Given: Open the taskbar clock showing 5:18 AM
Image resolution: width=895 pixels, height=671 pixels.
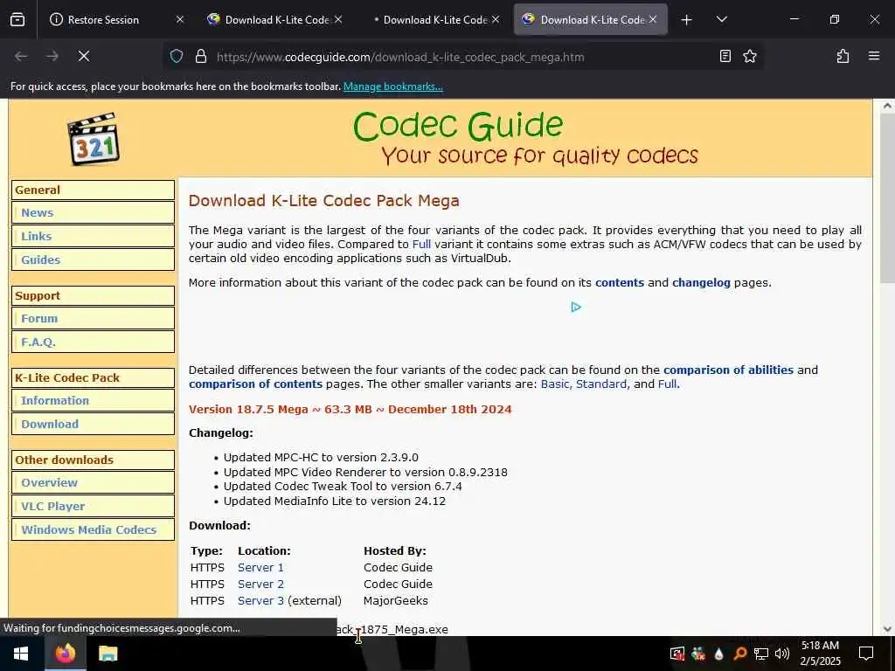Looking at the screenshot, I should tap(820, 654).
